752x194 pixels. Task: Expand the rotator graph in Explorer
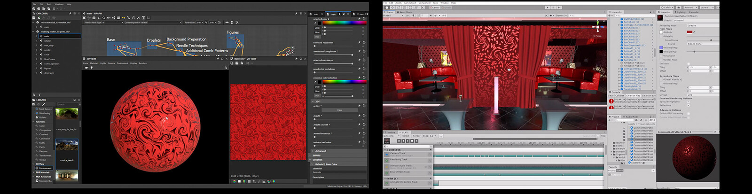tap(37, 40)
